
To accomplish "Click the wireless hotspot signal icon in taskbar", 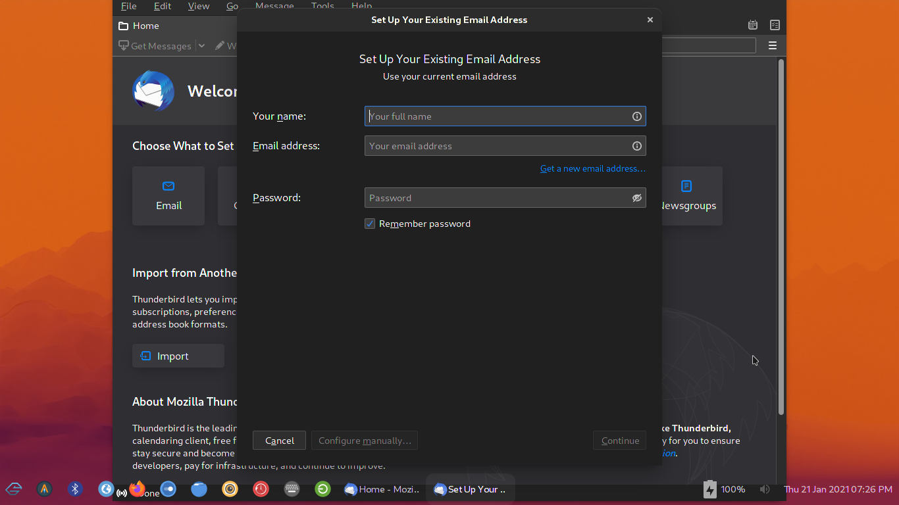I will 122,493.
